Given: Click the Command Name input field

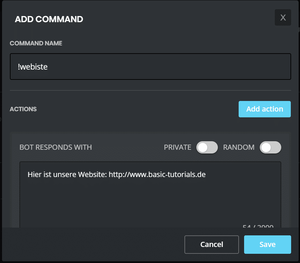Looking at the screenshot, I should tap(150, 67).
